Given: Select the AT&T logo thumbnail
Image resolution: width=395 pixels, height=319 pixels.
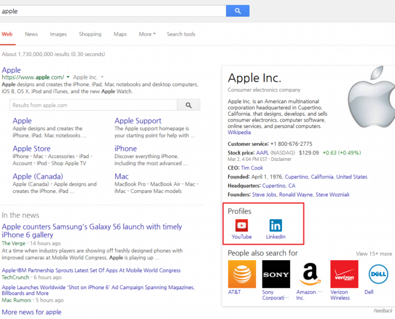Looking at the screenshot, I should click(x=242, y=274).
